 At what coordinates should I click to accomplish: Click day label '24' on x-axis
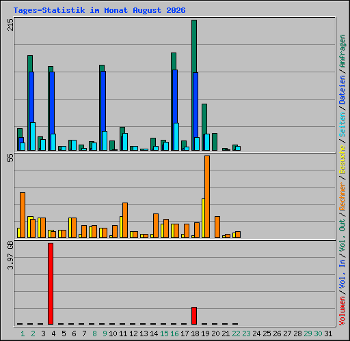(256, 333)
